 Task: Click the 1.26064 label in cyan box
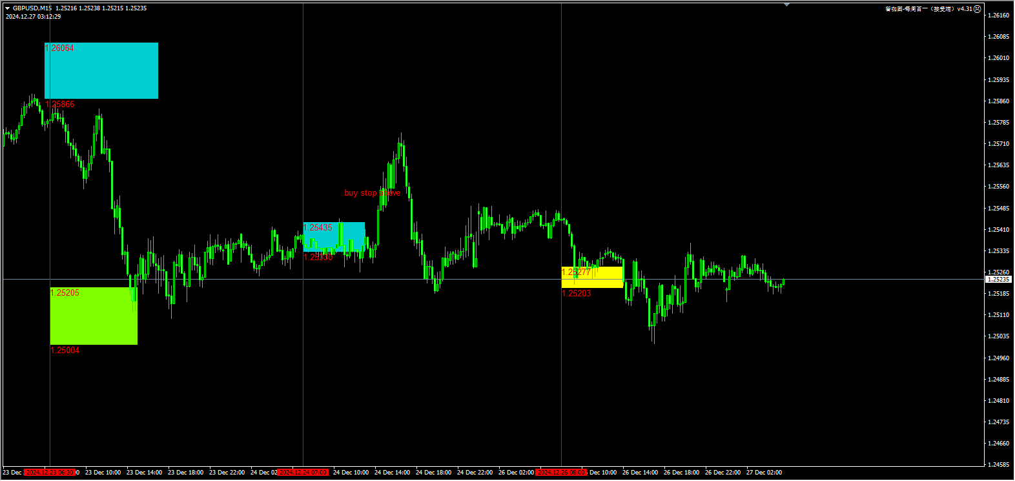(x=59, y=48)
